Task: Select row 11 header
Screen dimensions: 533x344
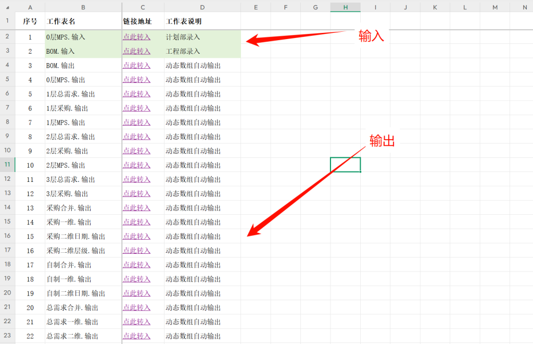Action: tap(7, 165)
